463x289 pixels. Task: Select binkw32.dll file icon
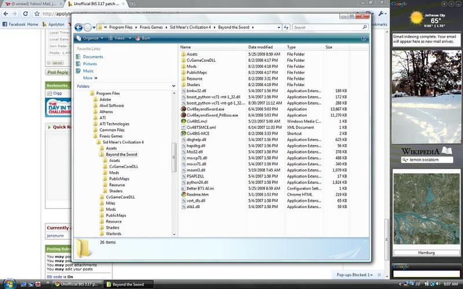click(183, 91)
